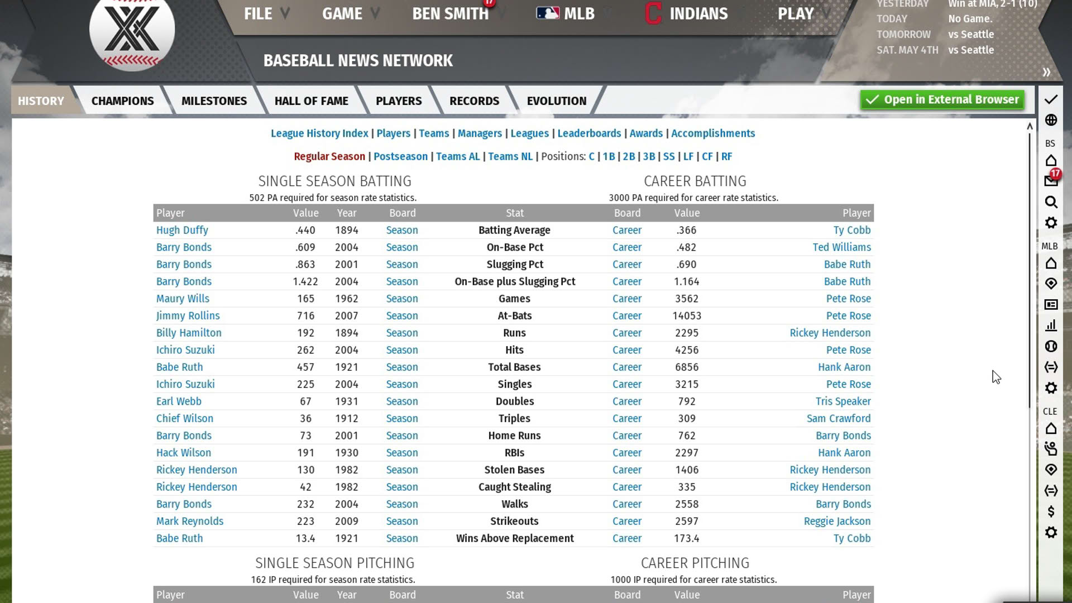
Task: Click the scrollbar up arrow
Action: click(x=1030, y=126)
